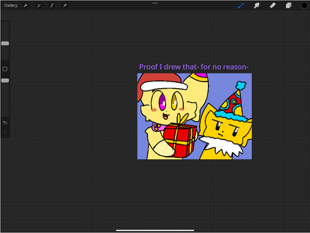Open the Actions wrench menu
The image size is (310, 233).
pyautogui.click(x=26, y=5)
